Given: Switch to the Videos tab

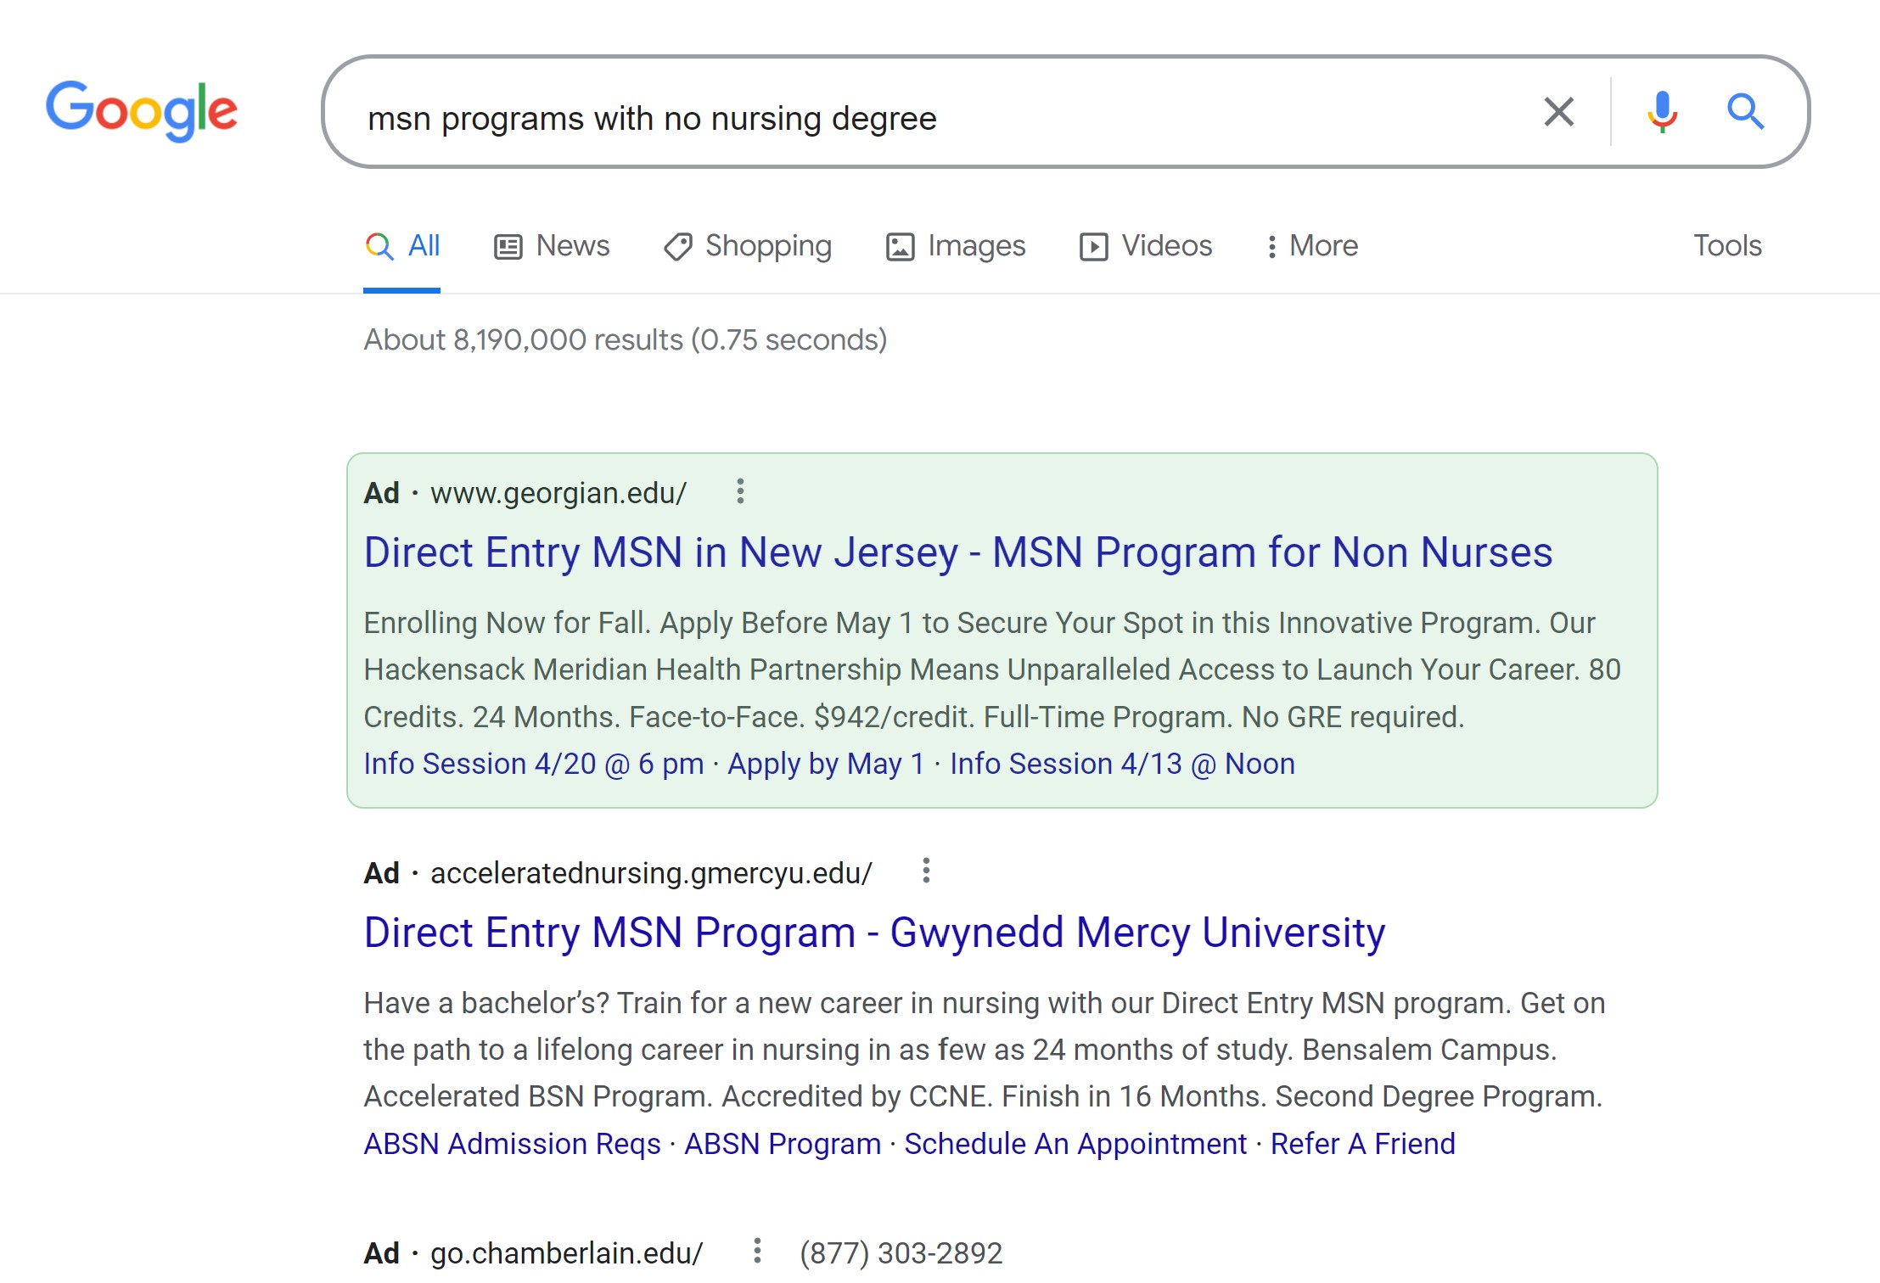Looking at the screenshot, I should click(1146, 246).
